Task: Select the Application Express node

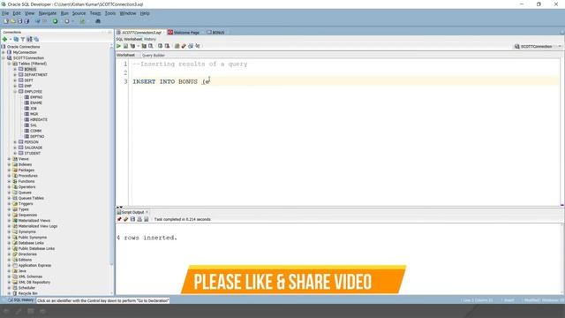Action: coord(34,265)
